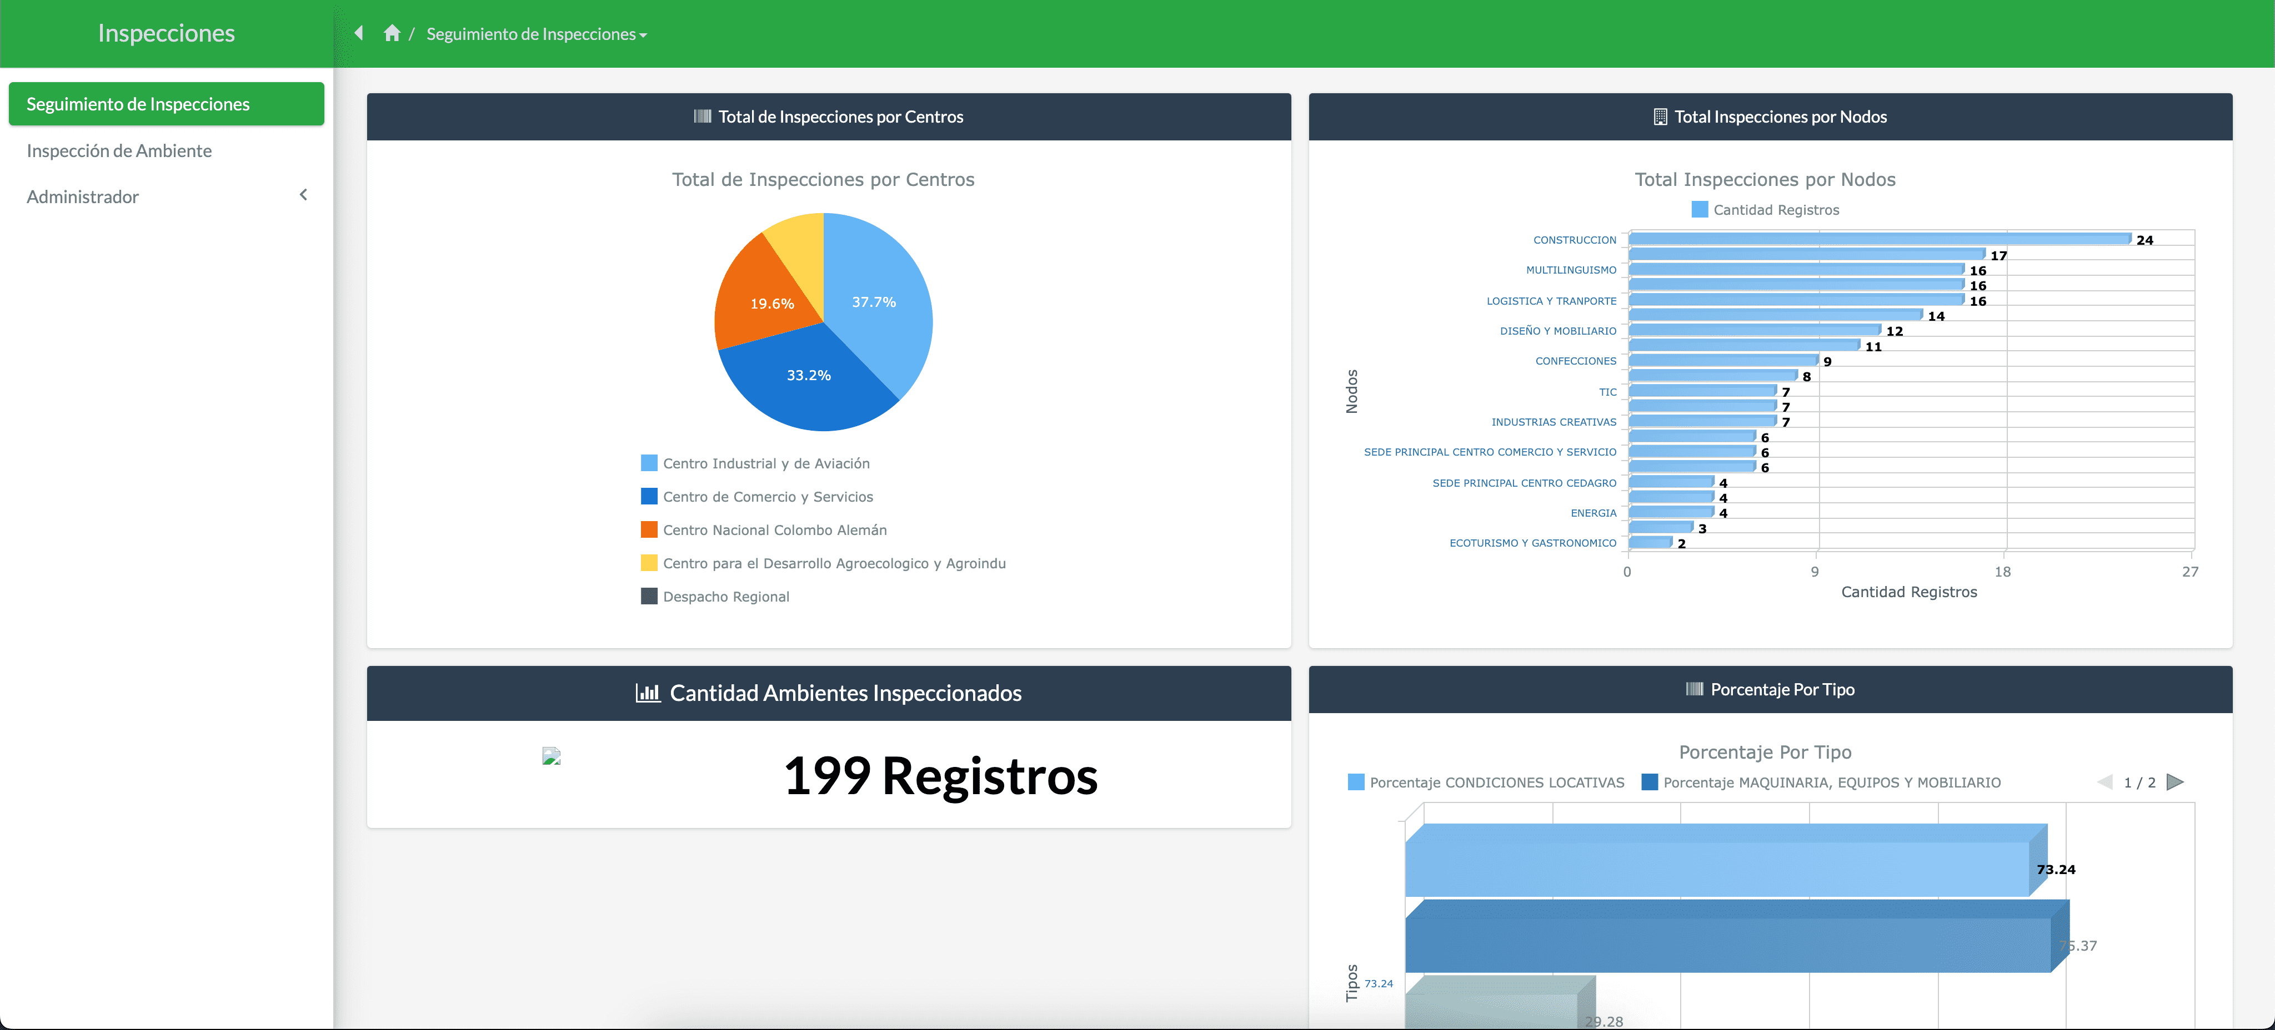
Task: Click the back arrow in top bar
Action: [359, 33]
